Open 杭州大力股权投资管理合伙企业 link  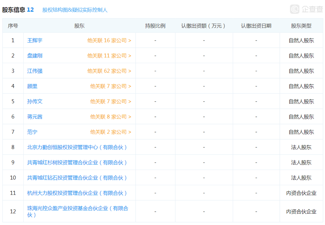[77, 193]
